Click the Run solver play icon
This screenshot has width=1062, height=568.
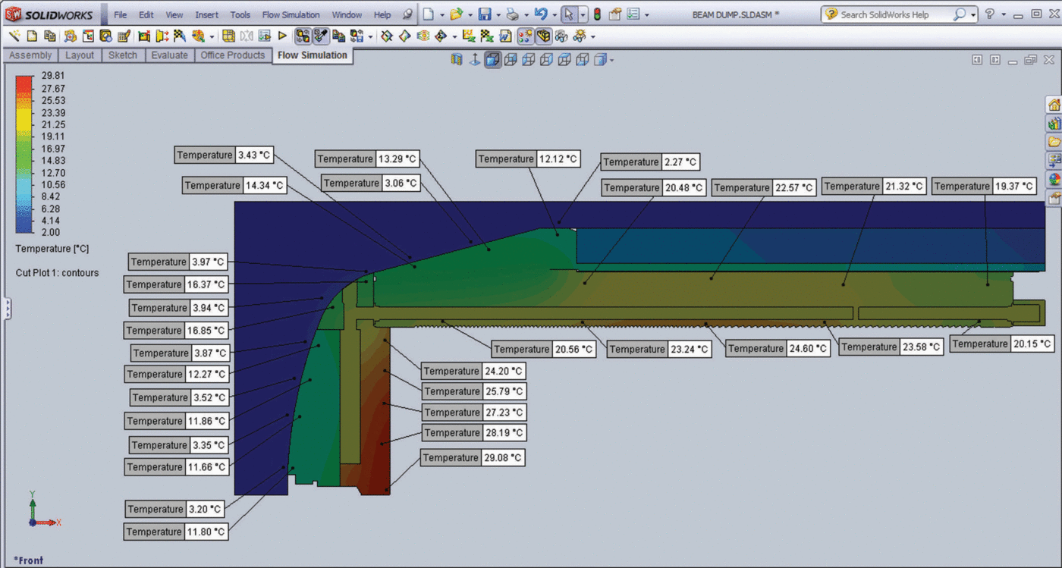click(282, 36)
